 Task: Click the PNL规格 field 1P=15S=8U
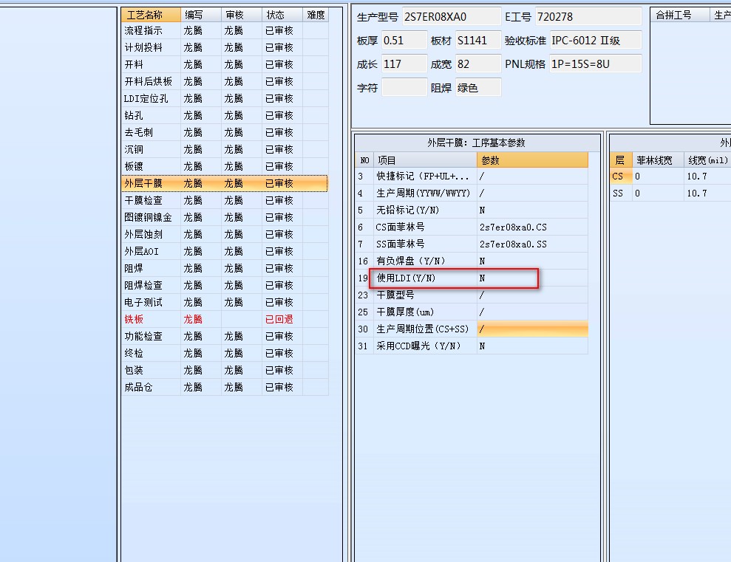point(596,64)
